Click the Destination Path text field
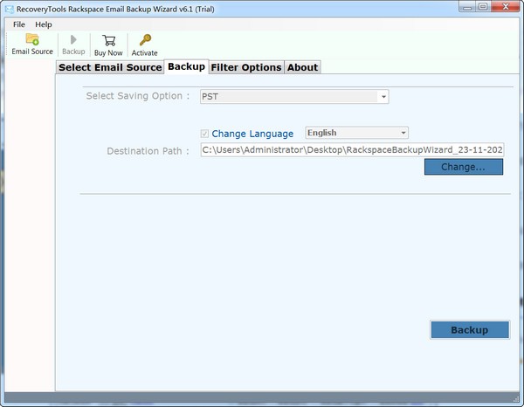524x407 pixels. [x=352, y=150]
